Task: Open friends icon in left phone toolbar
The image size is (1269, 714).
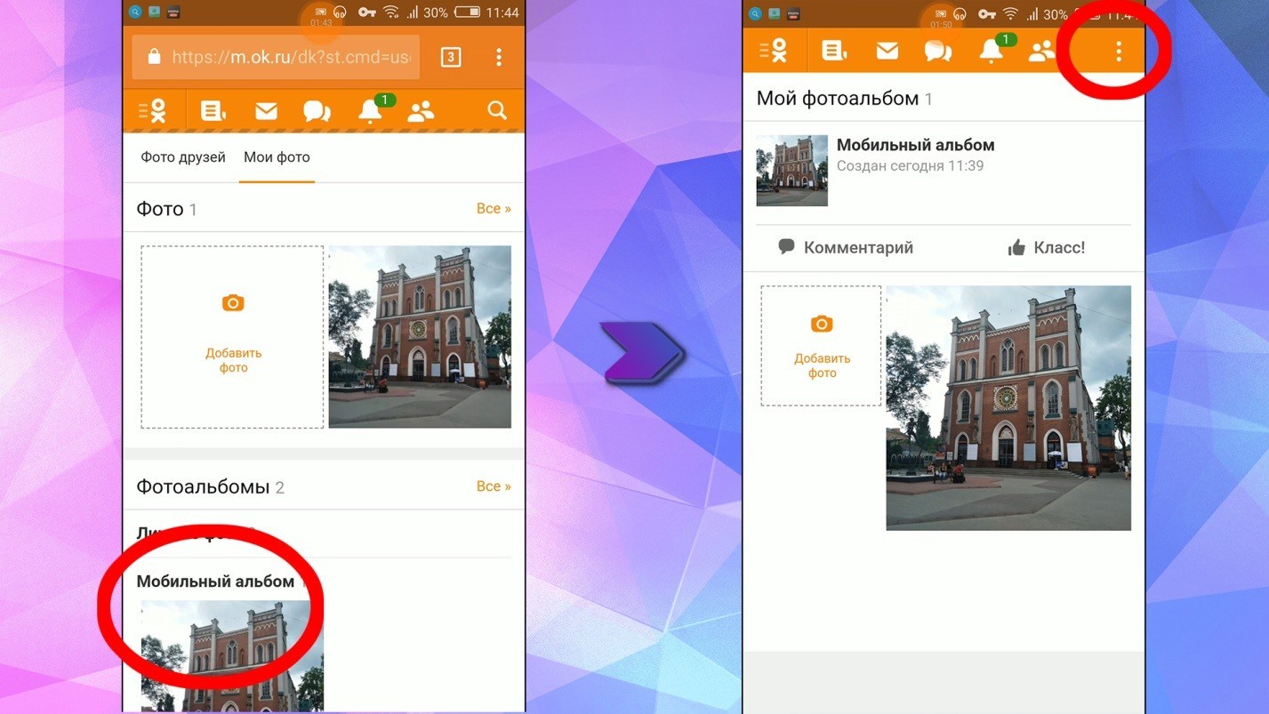Action: coord(421,111)
